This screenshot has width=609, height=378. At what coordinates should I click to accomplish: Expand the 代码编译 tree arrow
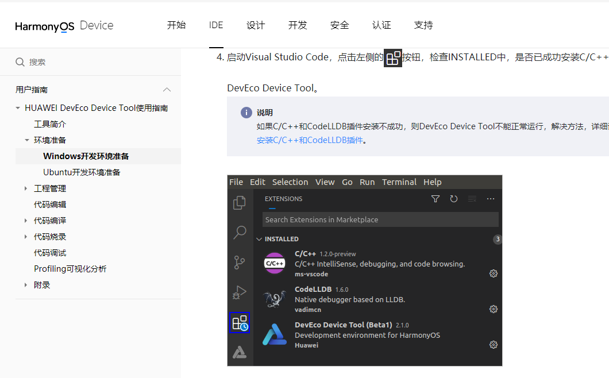(26, 221)
